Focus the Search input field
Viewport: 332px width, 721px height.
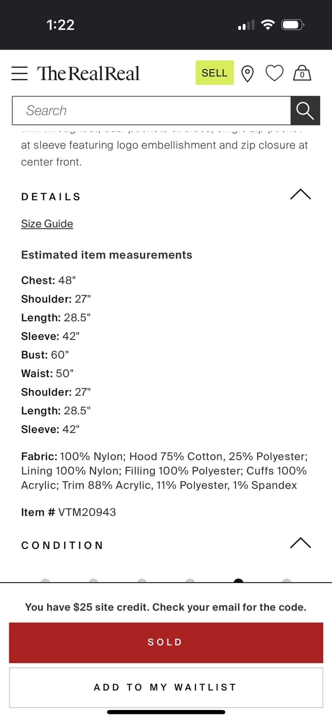point(151,111)
